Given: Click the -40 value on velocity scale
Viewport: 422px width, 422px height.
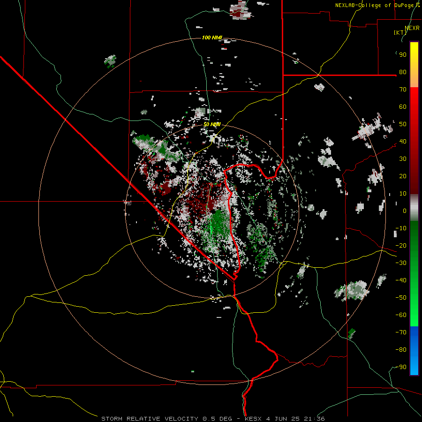Looking at the screenshot, I should point(401,280).
